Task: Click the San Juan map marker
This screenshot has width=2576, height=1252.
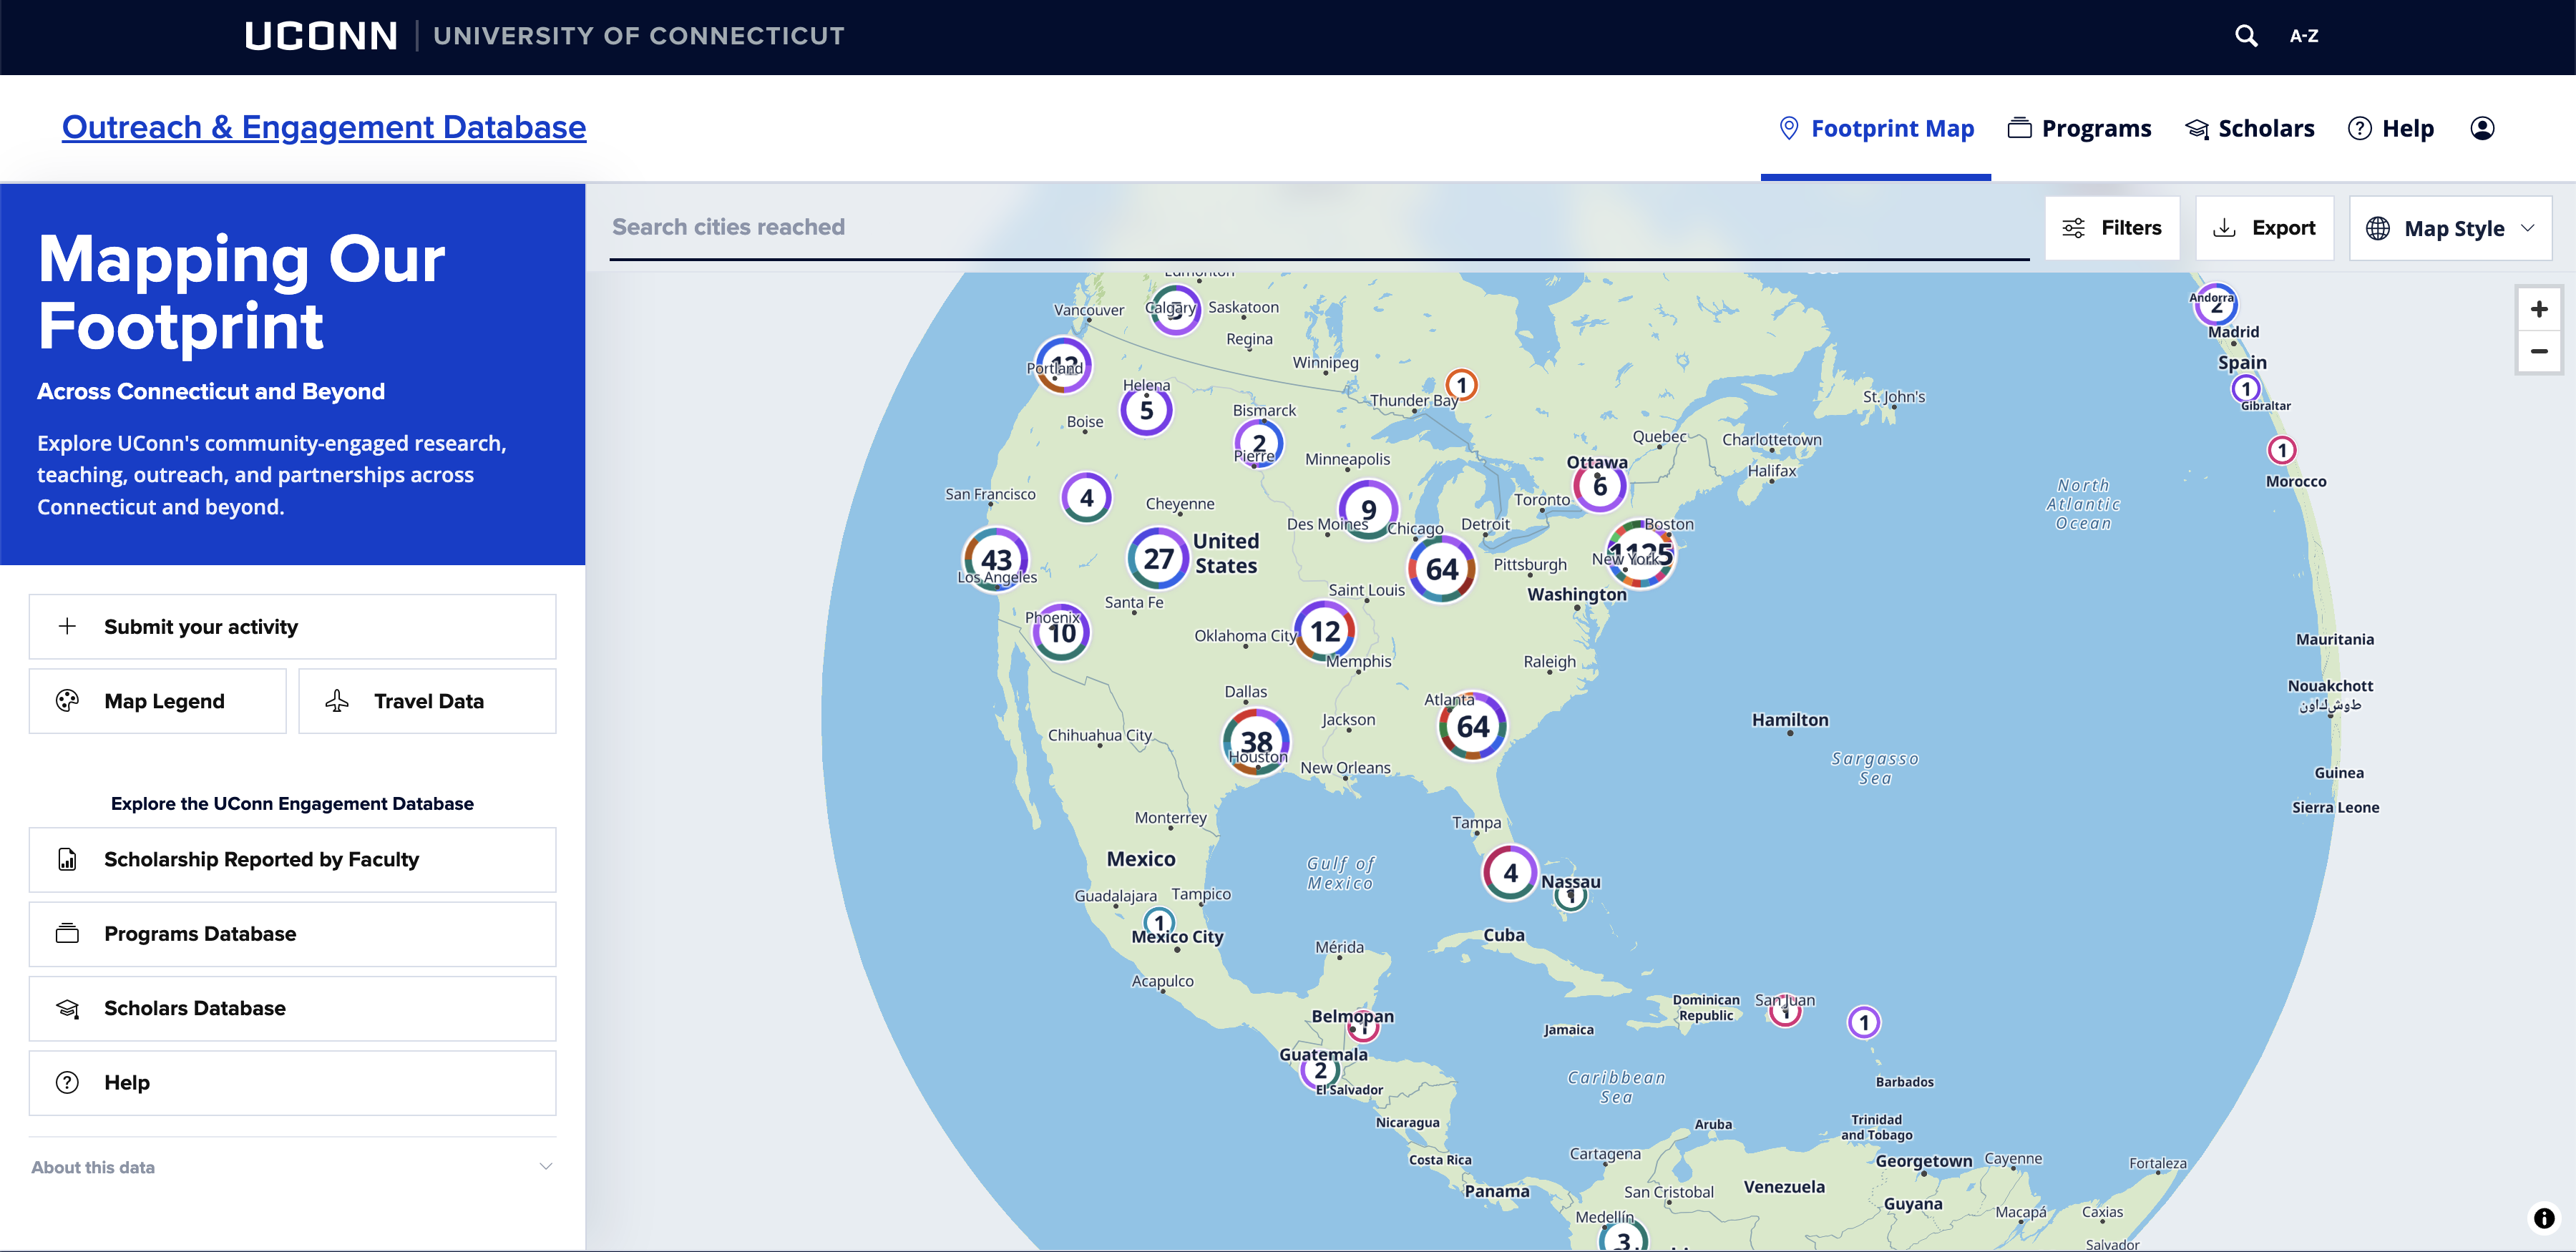Action: tap(1785, 1012)
